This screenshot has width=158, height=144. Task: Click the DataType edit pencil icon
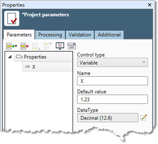pyautogui.click(x=144, y=117)
